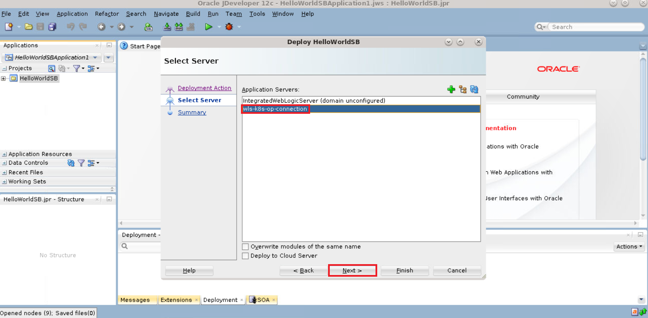Image resolution: width=648 pixels, height=318 pixels.
Task: Click the HelloWorldSB project folder icon
Action: [x=14, y=78]
